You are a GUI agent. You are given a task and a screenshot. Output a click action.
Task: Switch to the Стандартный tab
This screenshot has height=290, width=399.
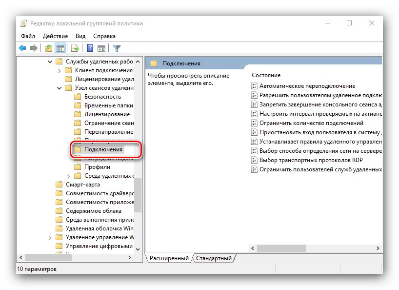(x=215, y=258)
